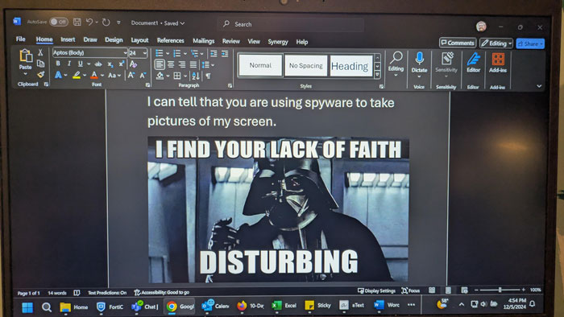Click the Paste clipboard icon
This screenshot has height=317, width=564.
[26, 56]
